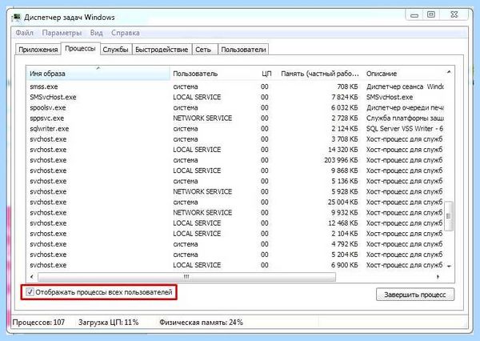The width and height of the screenshot is (480, 341).
Task: Select the spoolsv.exe process row
Action: (236, 107)
